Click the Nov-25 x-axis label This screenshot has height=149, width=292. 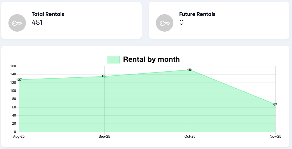tap(275, 137)
